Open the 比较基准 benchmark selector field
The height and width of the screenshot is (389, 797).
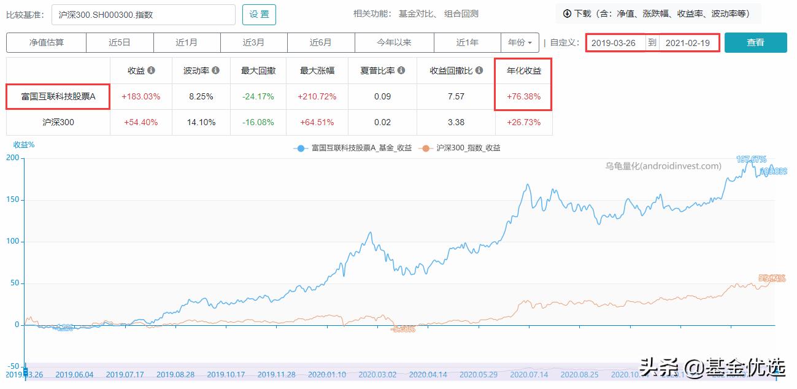pyautogui.click(x=144, y=13)
